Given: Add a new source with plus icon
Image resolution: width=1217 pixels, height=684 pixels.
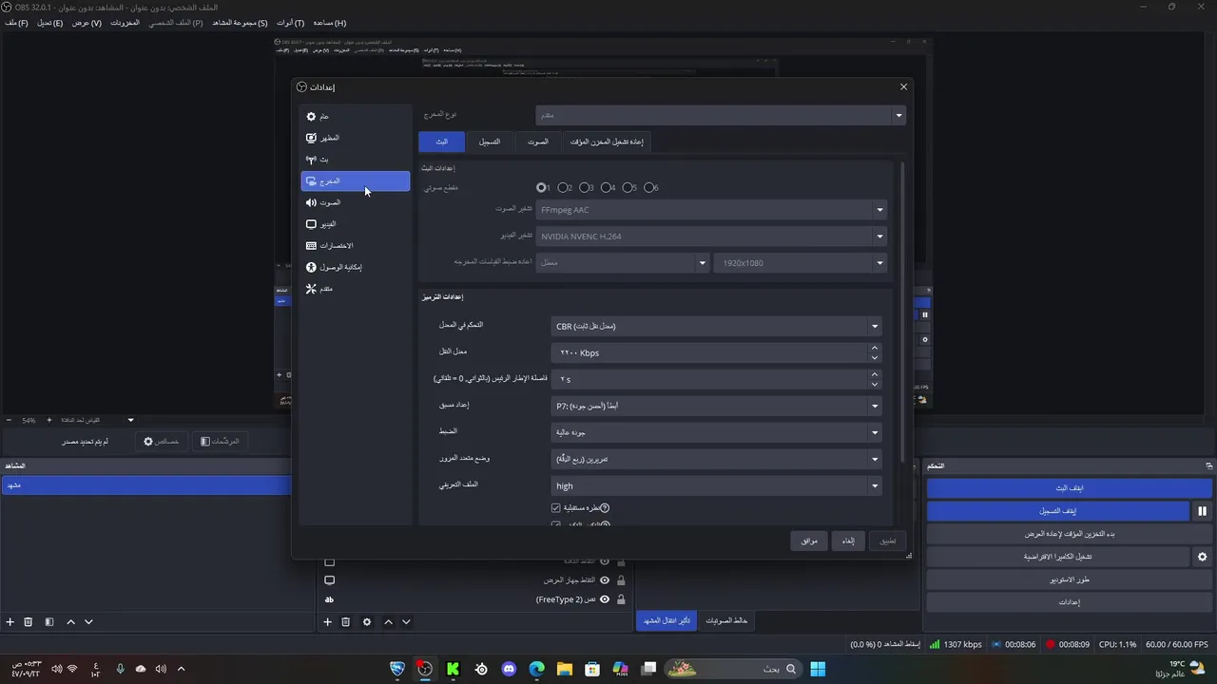Looking at the screenshot, I should coord(327,622).
